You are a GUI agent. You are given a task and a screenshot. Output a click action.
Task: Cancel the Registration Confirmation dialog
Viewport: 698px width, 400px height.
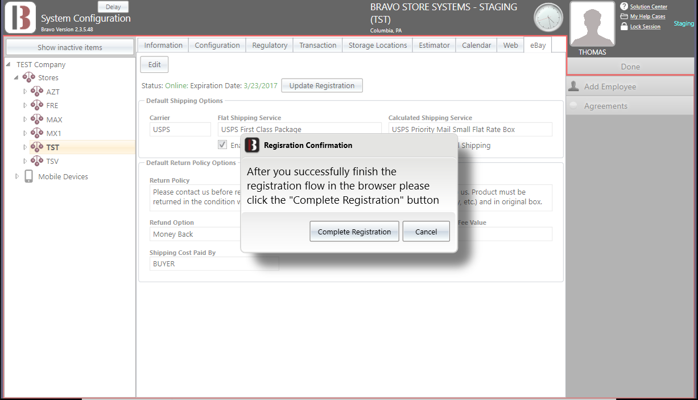pos(426,232)
